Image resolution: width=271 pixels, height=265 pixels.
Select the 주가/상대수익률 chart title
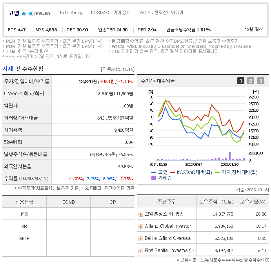[x=158, y=81]
